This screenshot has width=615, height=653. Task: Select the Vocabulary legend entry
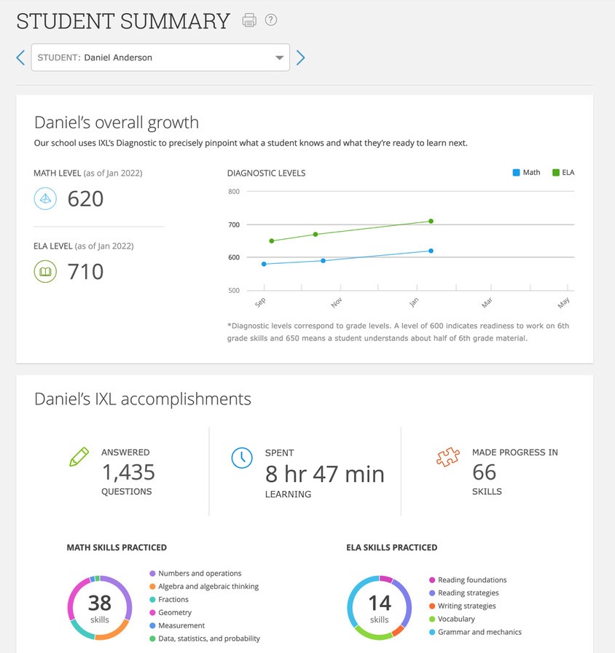tap(452, 619)
